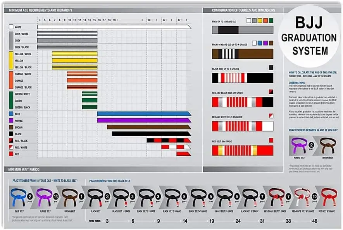
Task: Select the Black Belt 2nd Grade icon
Action: pos(147,198)
